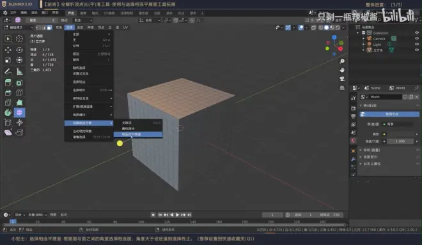The width and height of the screenshot is (422, 245).
Task: Select the Measure tool icon
Action: (x=19, y=71)
